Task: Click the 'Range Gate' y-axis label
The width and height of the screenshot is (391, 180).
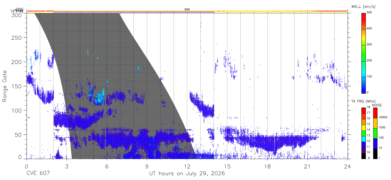Action: [5, 86]
